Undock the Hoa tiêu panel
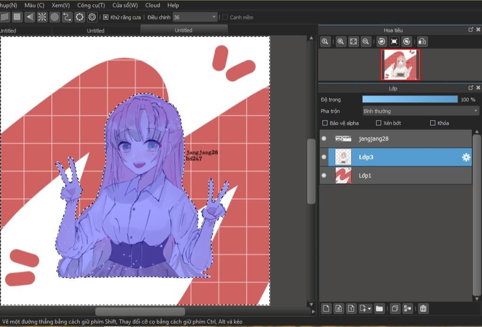This screenshot has height=327, width=482. click(471, 30)
